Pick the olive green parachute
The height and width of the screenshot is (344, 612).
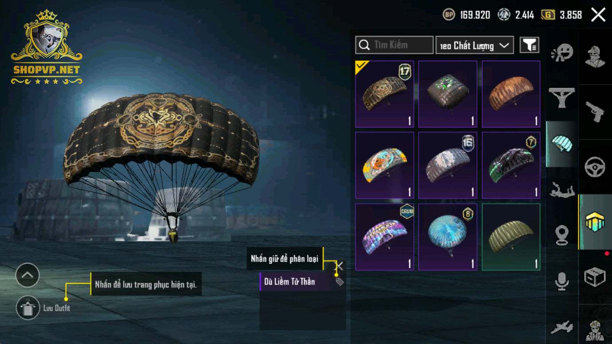511,237
